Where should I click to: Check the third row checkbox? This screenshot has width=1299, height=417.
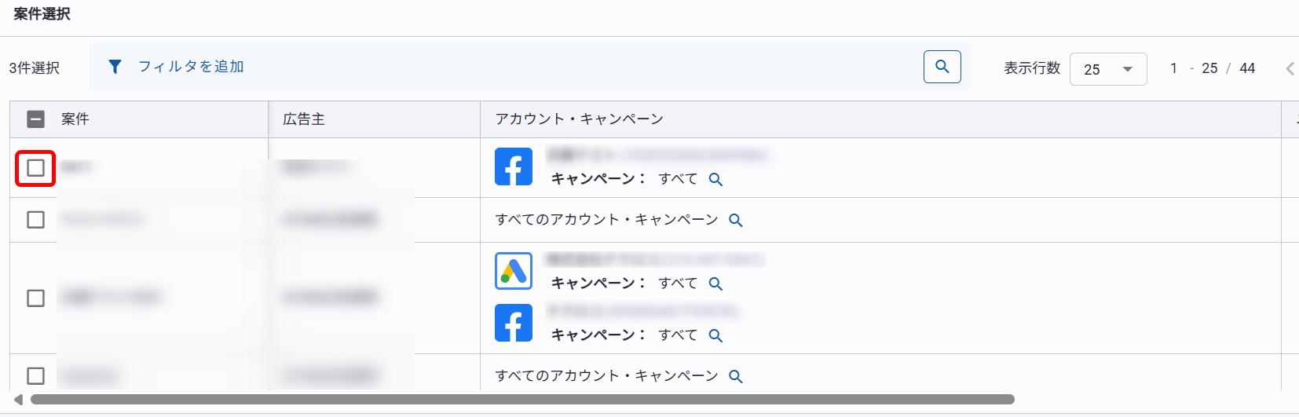coord(35,298)
